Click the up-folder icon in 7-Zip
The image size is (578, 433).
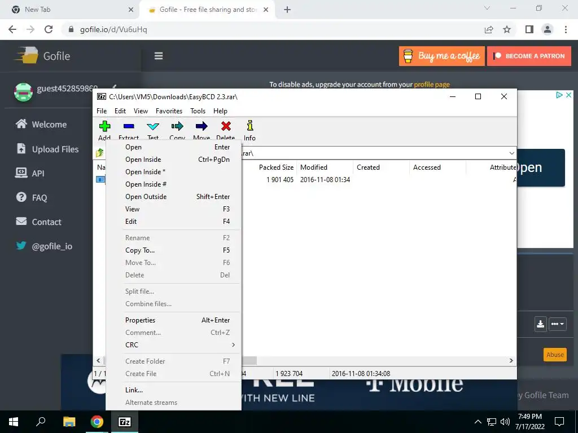[99, 153]
